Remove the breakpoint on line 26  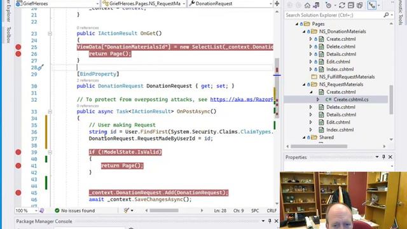coord(18,54)
